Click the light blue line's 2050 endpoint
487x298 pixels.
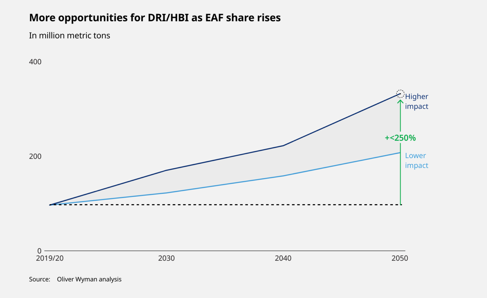click(400, 153)
